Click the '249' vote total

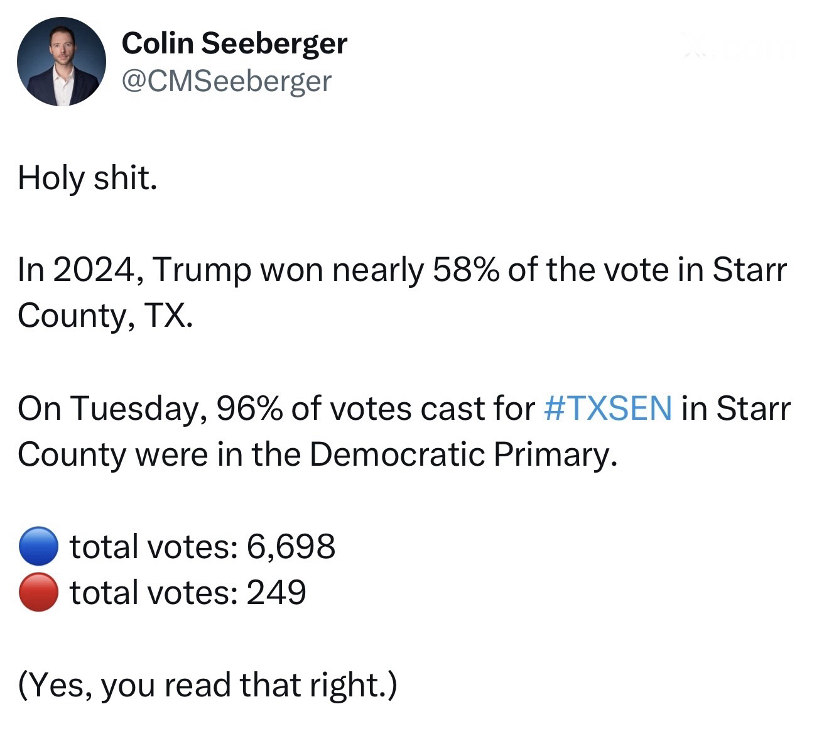point(276,592)
